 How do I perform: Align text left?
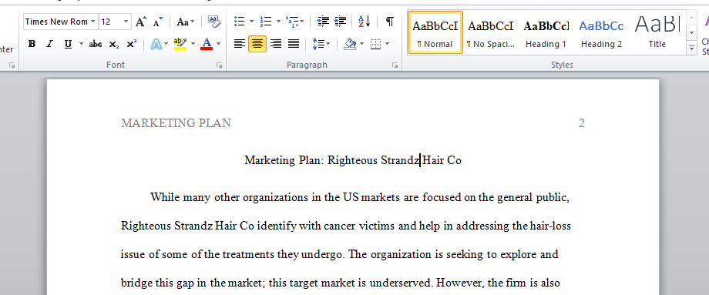[240, 44]
